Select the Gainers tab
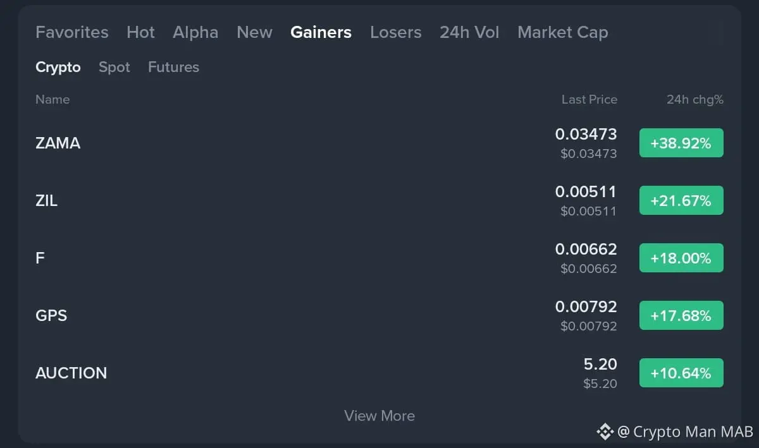Image resolution: width=759 pixels, height=448 pixels. [321, 32]
